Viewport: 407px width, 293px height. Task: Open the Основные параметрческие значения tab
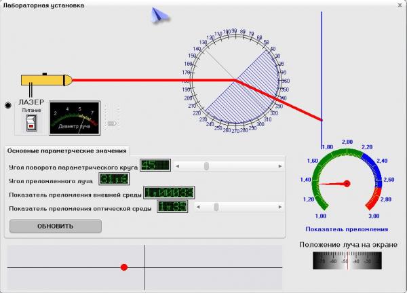[x=66, y=151]
